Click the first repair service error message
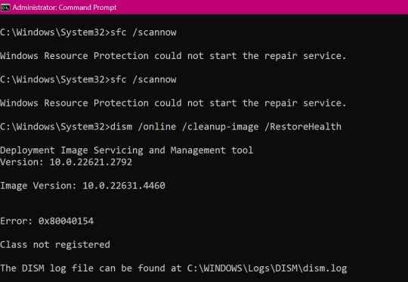The image size is (408, 282). pos(173,56)
